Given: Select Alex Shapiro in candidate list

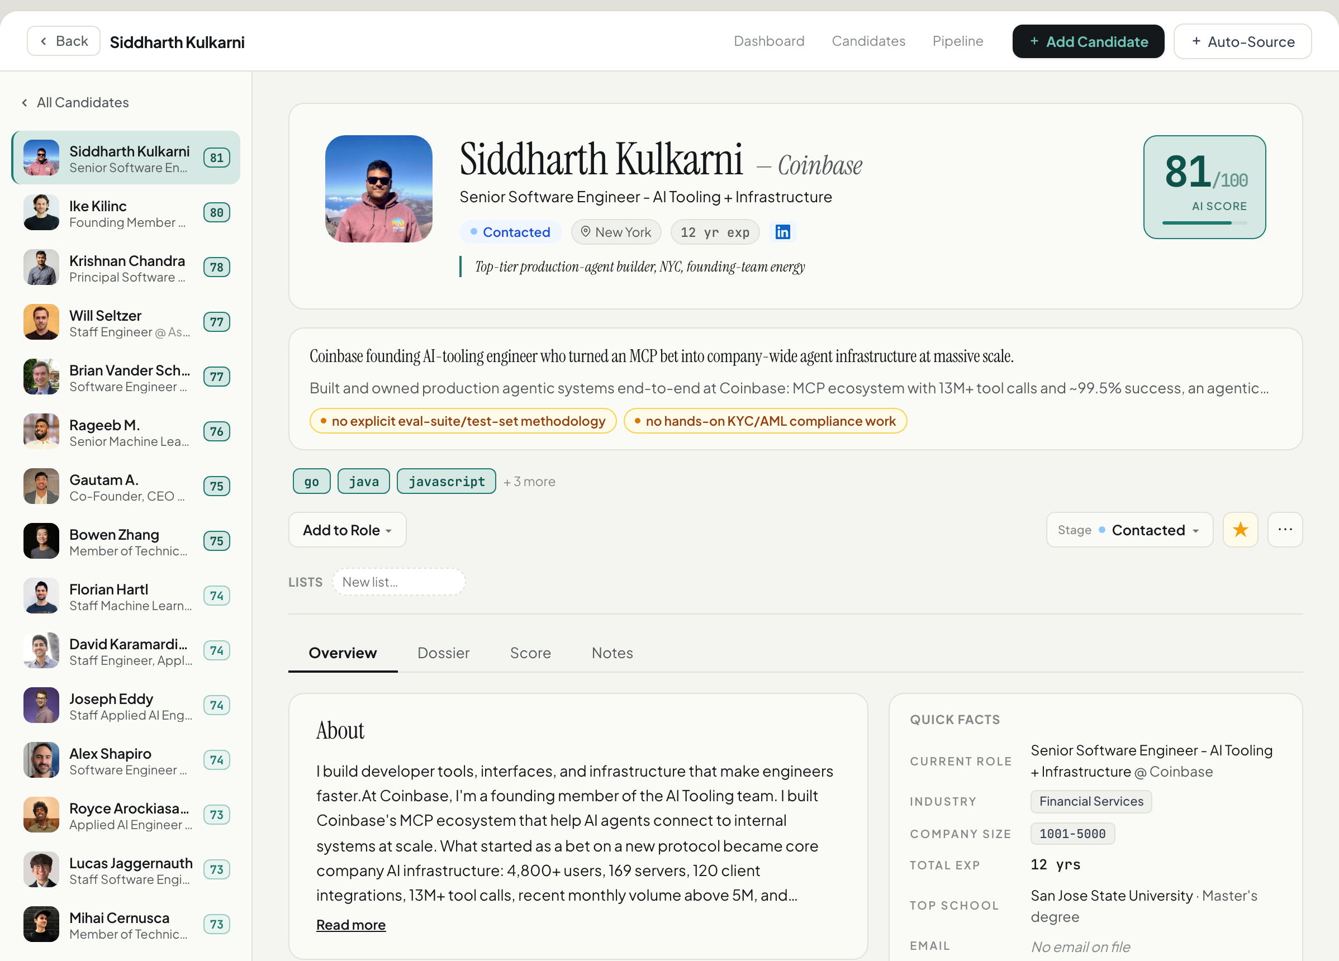Looking at the screenshot, I should point(126,761).
